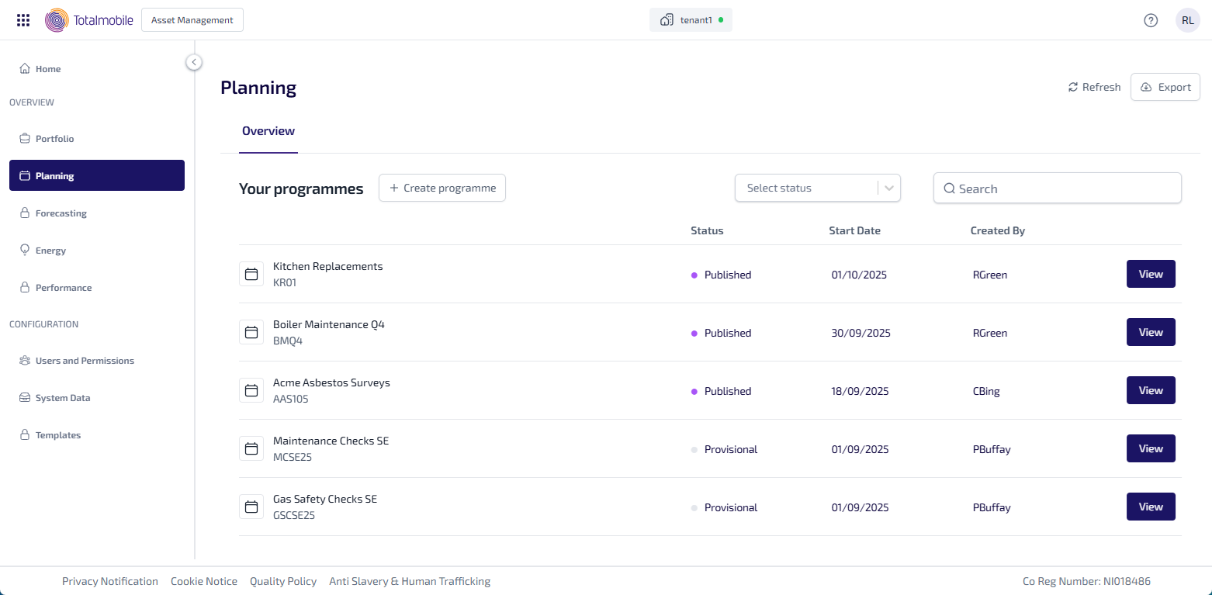Click the Refresh button
The width and height of the screenshot is (1212, 595).
tap(1094, 87)
